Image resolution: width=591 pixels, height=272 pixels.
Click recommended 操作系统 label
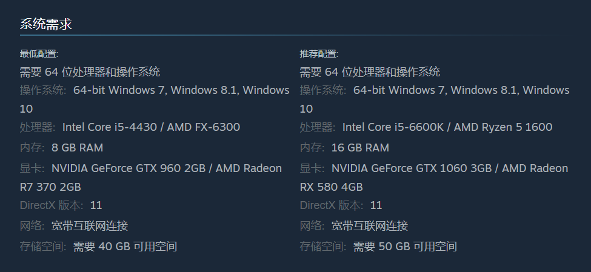323,90
